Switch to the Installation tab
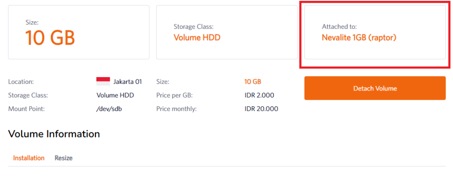453x183 pixels. [29, 158]
